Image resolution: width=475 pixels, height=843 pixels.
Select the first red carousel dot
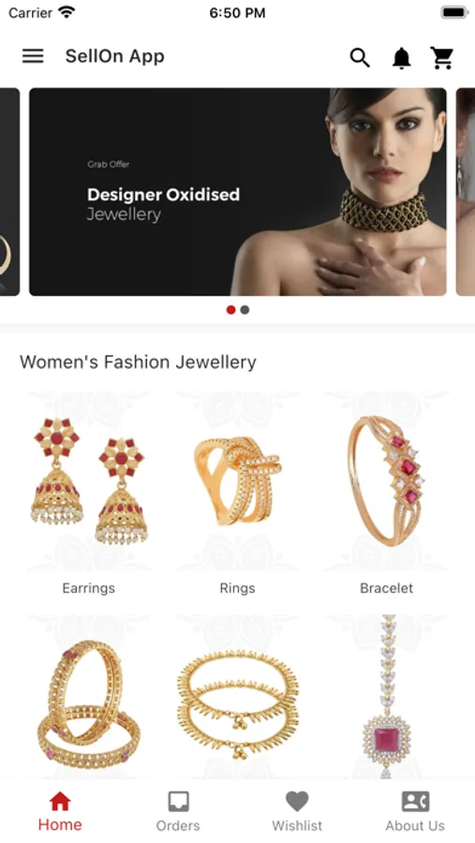tap(230, 310)
